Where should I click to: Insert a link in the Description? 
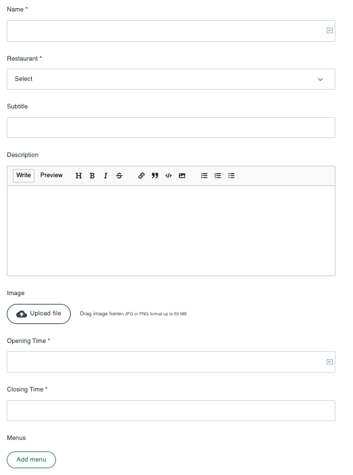point(141,176)
